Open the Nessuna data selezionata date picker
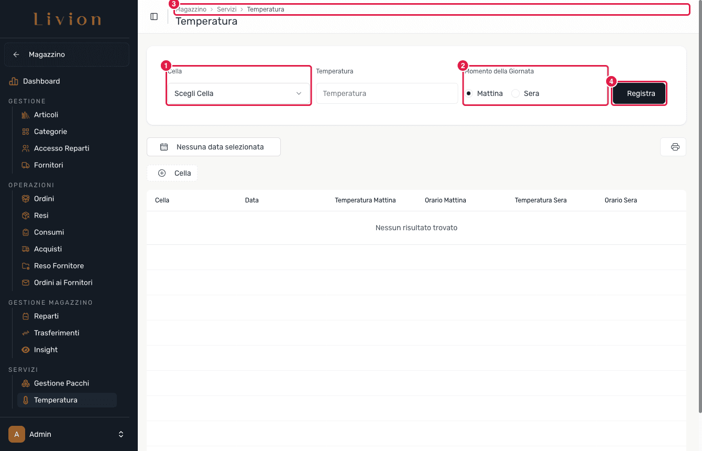 [214, 147]
